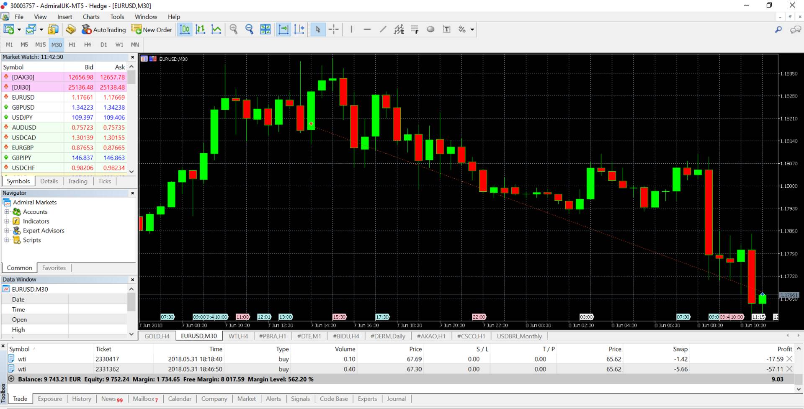
Task: Switch to the GOLD,H4 chart tab
Action: [157, 336]
